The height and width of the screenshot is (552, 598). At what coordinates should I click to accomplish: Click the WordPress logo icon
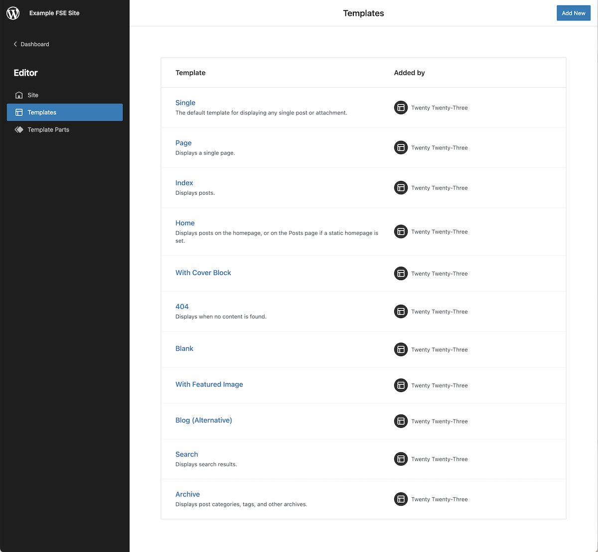coord(13,13)
